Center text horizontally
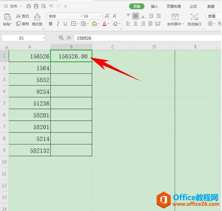Image resolution: width=222 pixels, height=211 pixels. [136, 24]
